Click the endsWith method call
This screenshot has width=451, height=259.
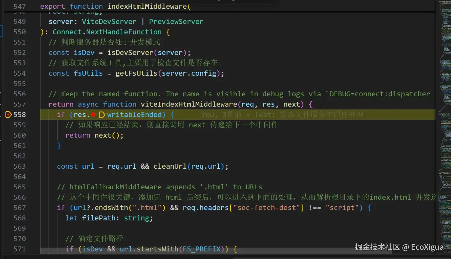click(111, 208)
